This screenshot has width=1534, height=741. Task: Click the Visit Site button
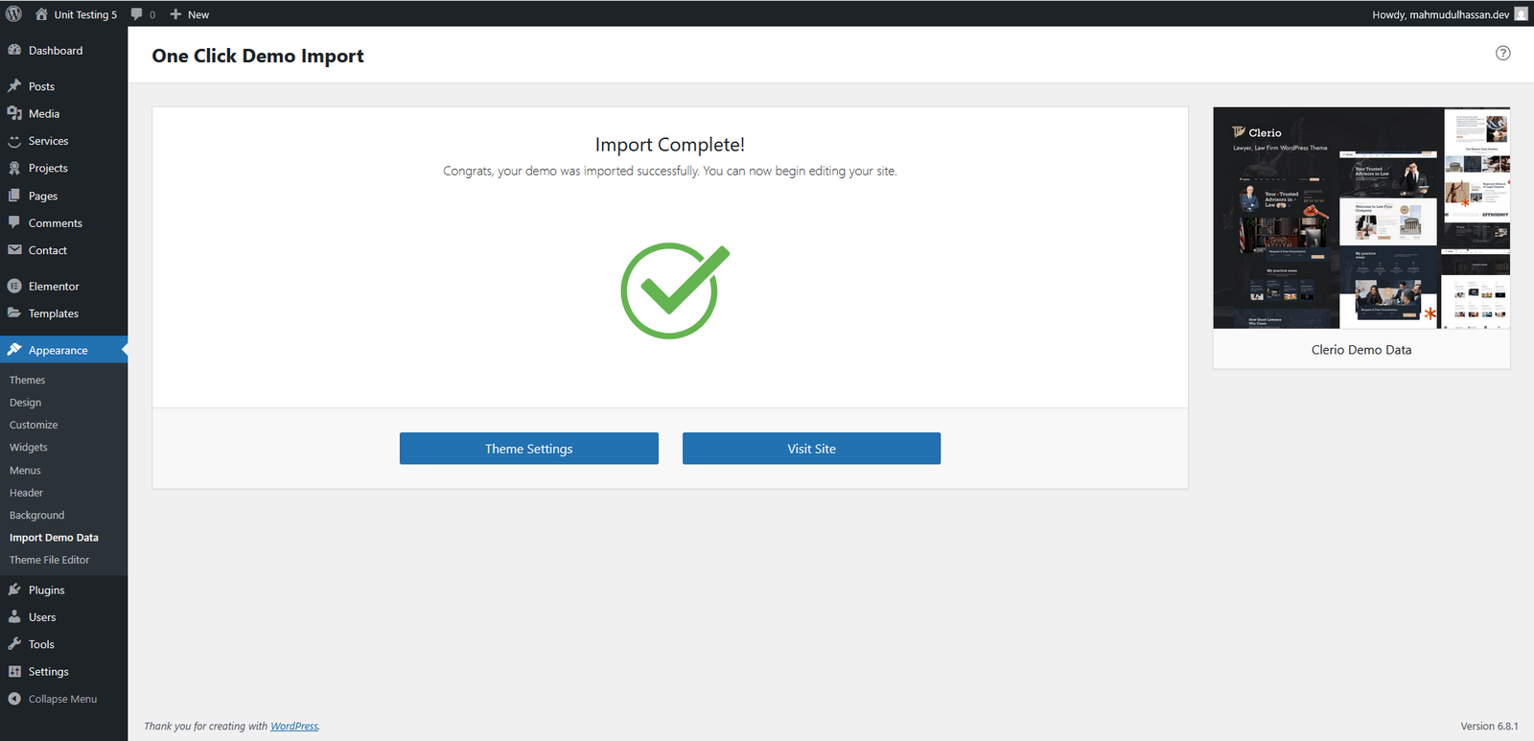[x=811, y=449]
